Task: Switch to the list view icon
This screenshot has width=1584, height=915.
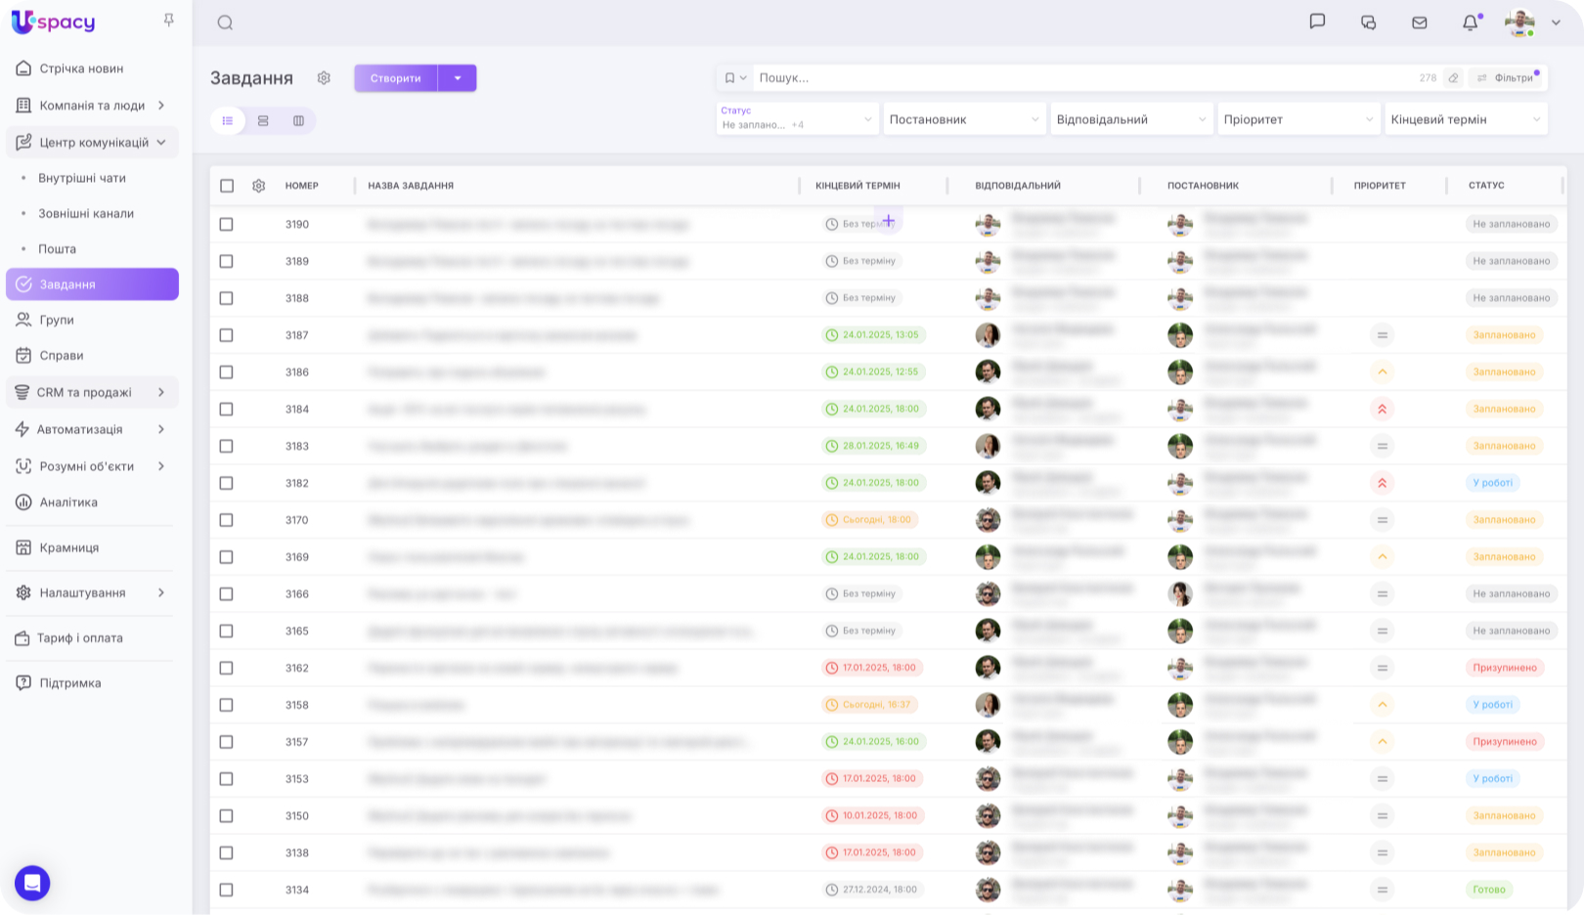Action: [228, 120]
